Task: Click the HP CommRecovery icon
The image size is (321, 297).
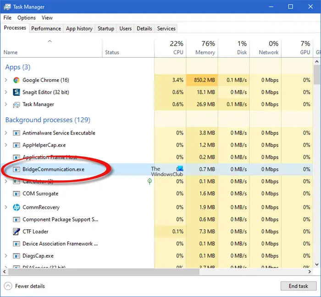Action: (x=17, y=207)
